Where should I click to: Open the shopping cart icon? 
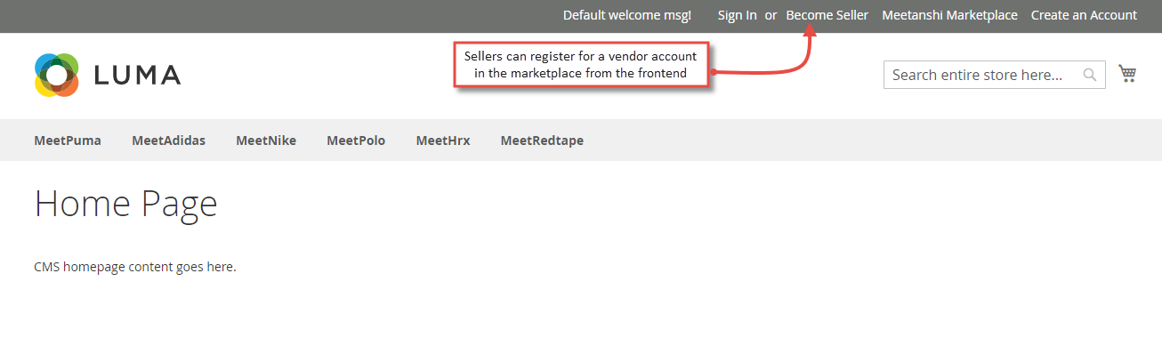[1127, 74]
